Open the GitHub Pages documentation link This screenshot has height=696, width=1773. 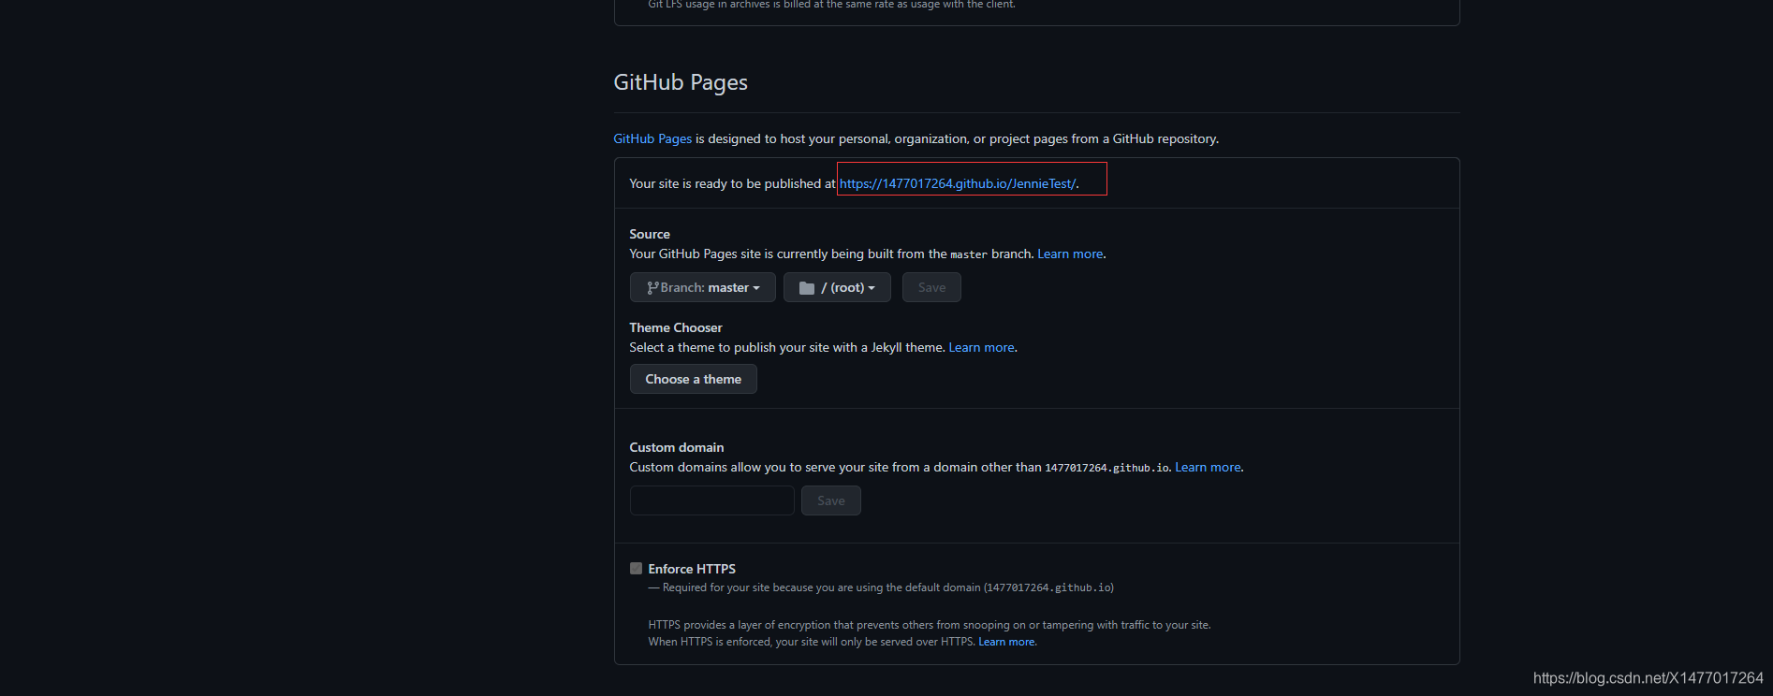(x=652, y=138)
